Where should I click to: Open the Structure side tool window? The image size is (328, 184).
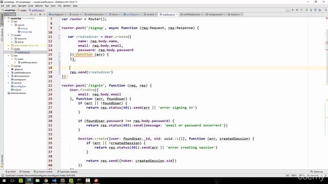coord(2,35)
